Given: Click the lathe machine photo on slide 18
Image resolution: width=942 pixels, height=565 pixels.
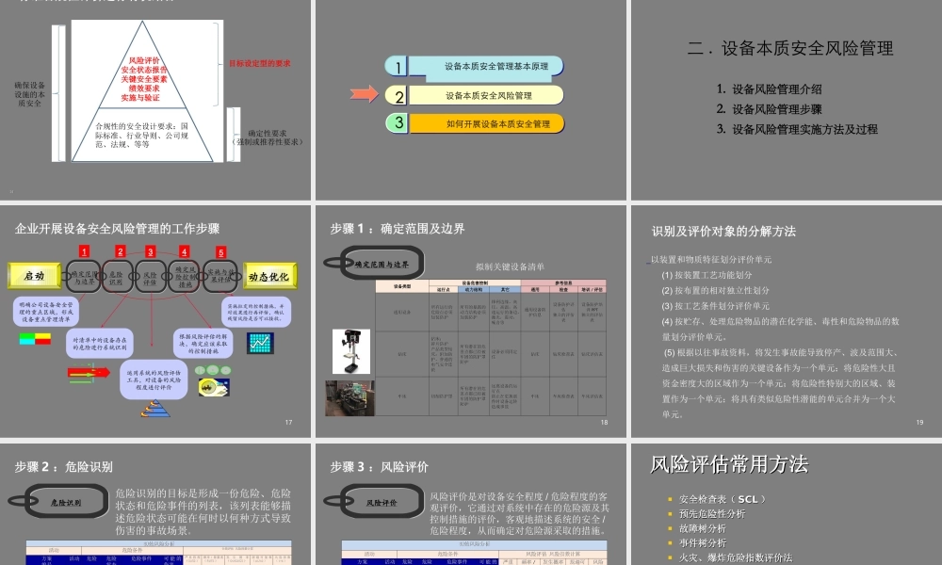Looking at the screenshot, I should (x=349, y=397).
